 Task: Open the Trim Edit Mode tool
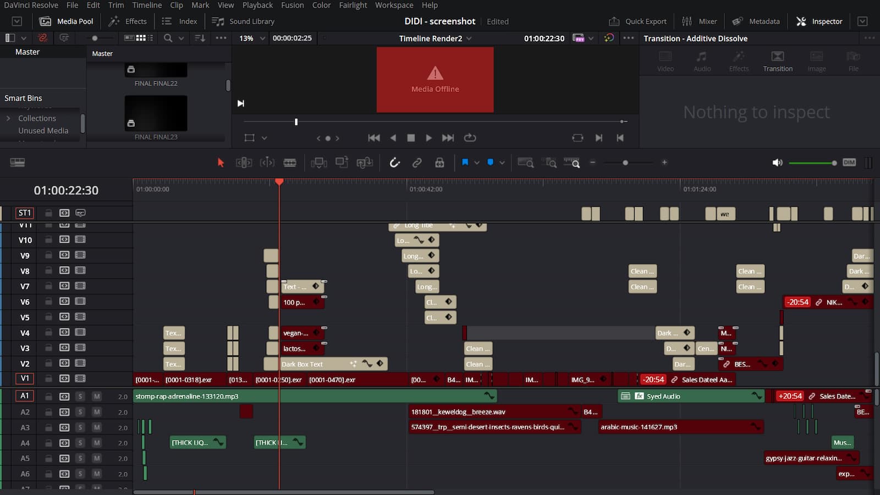[244, 163]
